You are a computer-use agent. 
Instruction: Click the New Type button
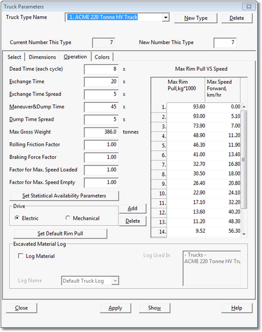[x=196, y=18]
